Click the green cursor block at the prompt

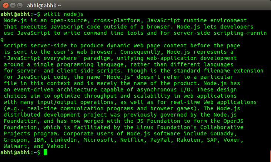45,152
